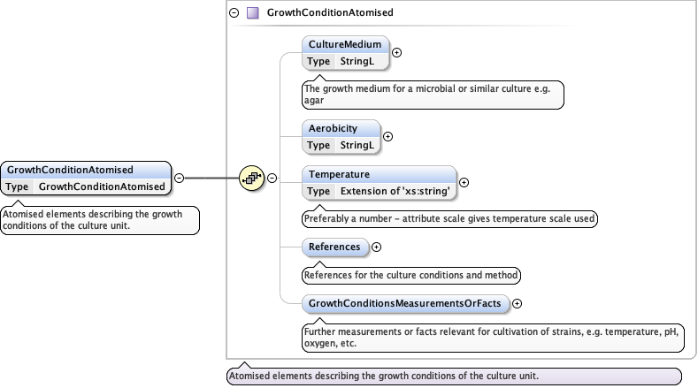698x388 pixels.
Task: Select the References element node
Action: pos(334,247)
